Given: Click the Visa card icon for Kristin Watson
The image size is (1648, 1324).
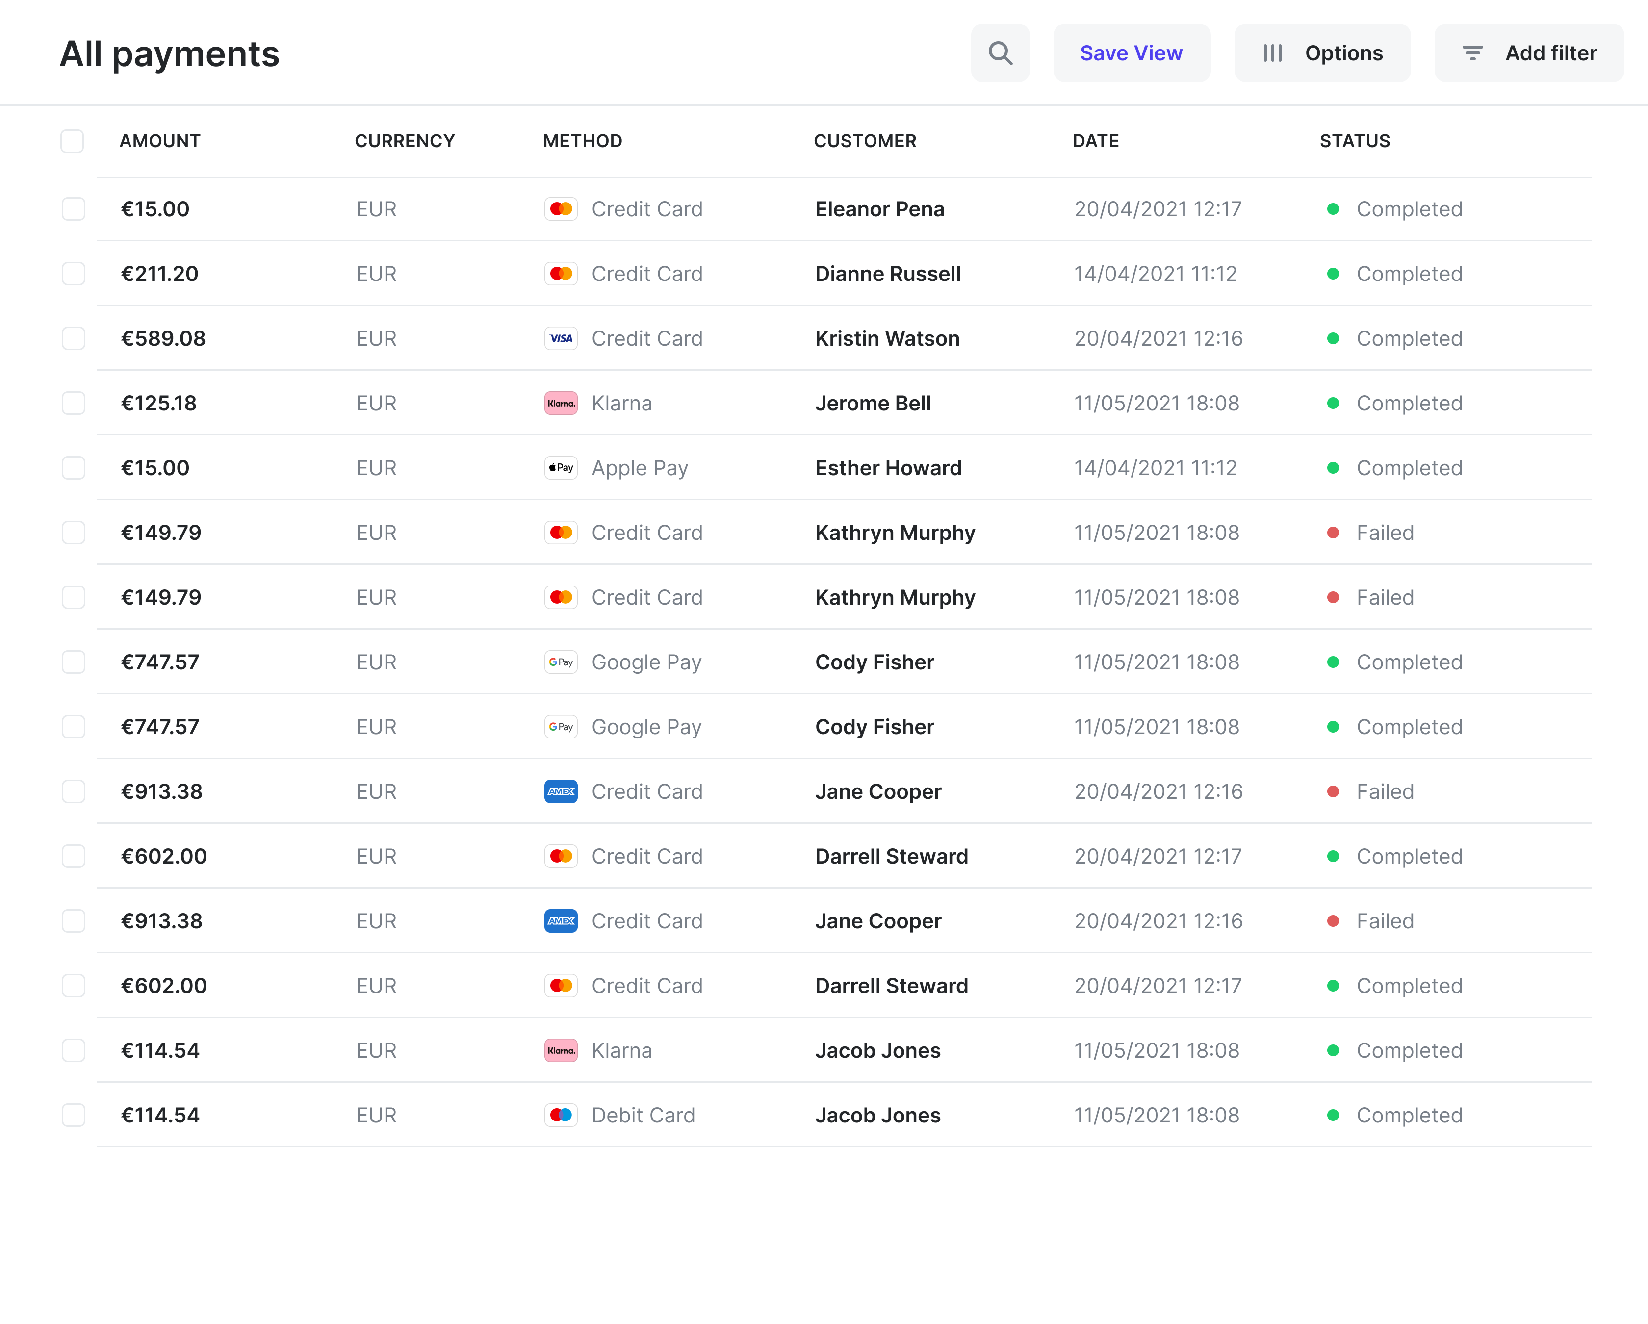Looking at the screenshot, I should coord(561,339).
